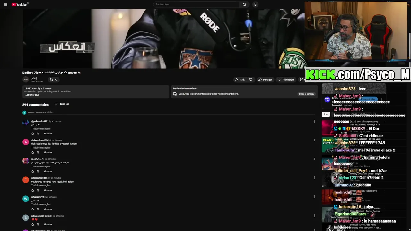Open options for Best of Deep House video
The image size is (411, 231).
point(385,122)
